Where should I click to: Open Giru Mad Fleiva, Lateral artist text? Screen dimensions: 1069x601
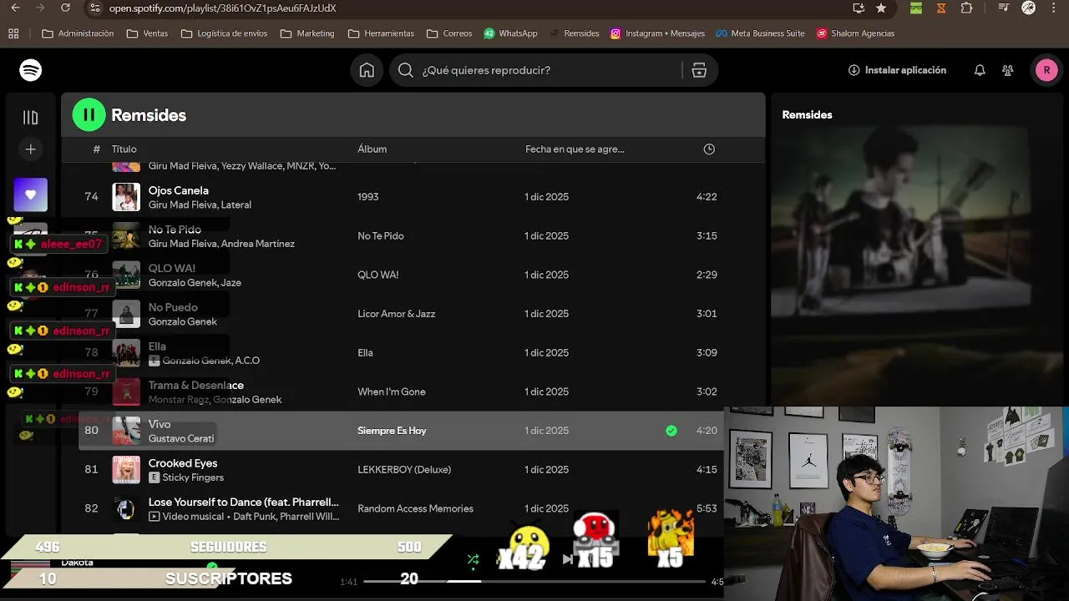pyautogui.click(x=200, y=205)
